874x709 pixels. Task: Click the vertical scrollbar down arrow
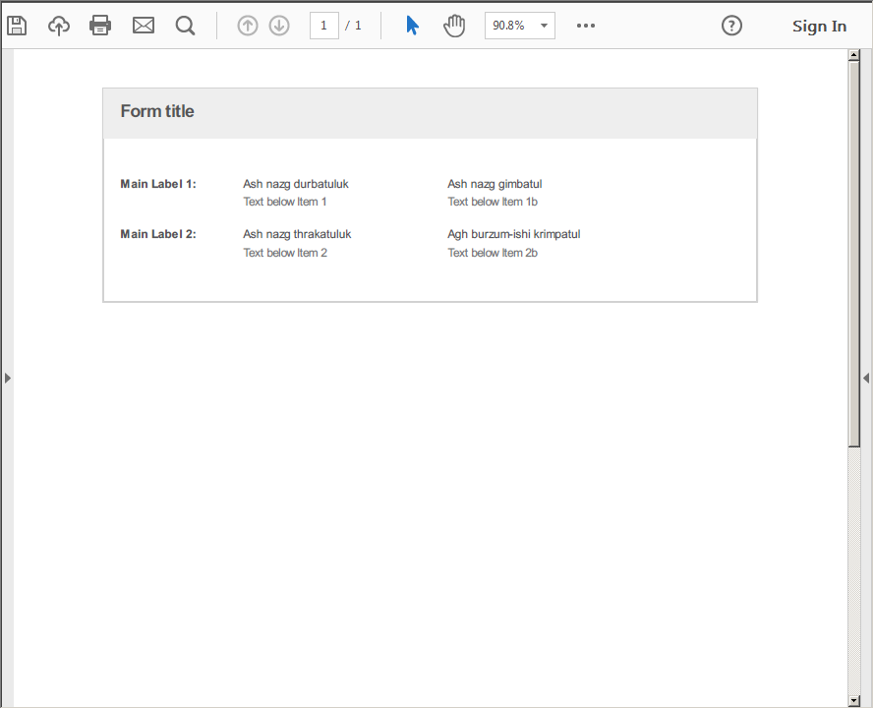853,700
